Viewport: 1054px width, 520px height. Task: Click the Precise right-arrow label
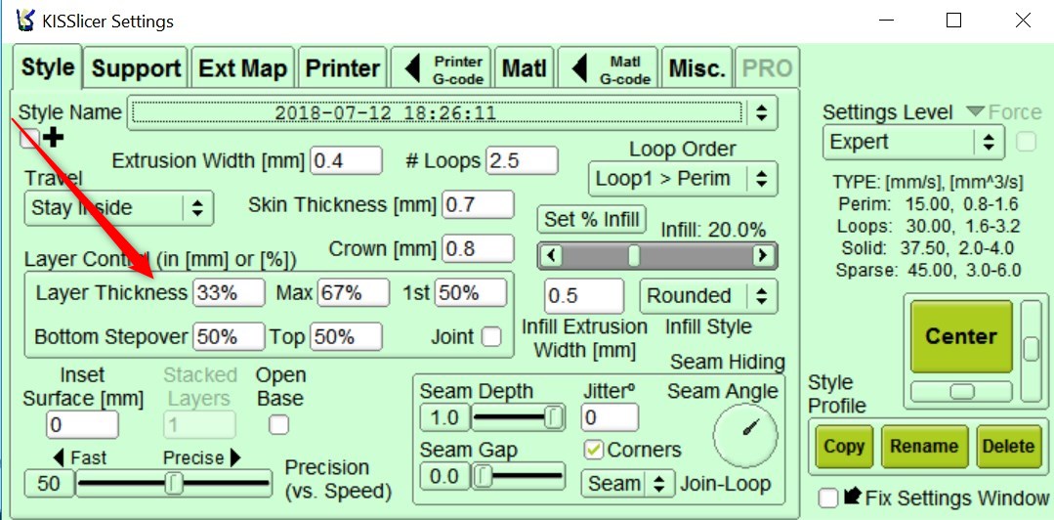tap(202, 458)
